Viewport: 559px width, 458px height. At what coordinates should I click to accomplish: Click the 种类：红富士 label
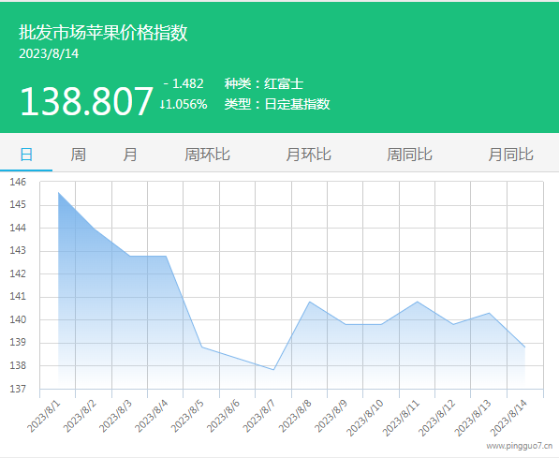click(x=264, y=83)
